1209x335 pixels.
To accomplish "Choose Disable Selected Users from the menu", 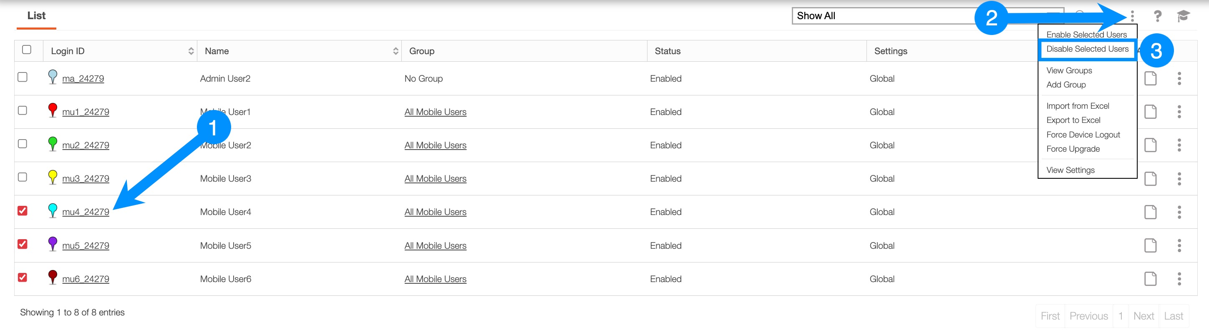I will [1087, 49].
